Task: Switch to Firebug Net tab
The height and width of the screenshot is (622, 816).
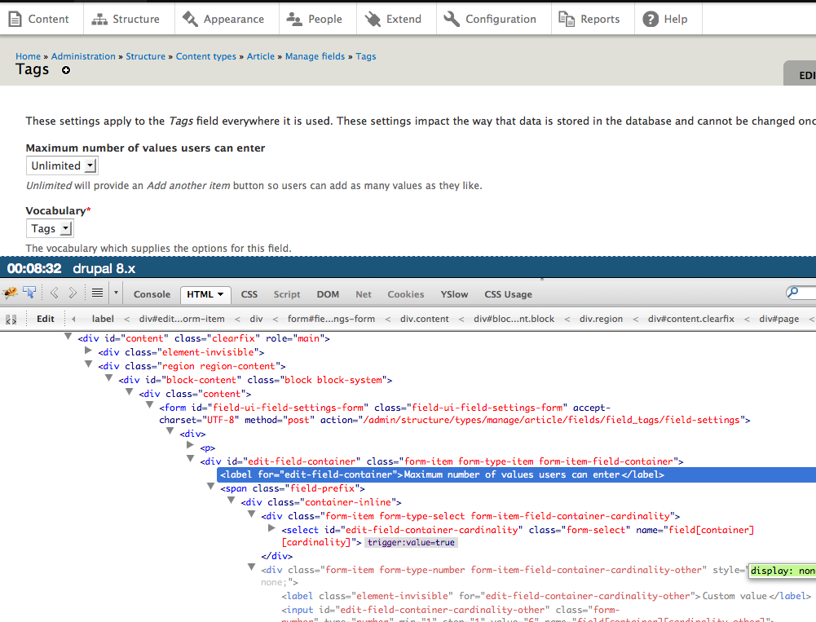Action: (364, 294)
